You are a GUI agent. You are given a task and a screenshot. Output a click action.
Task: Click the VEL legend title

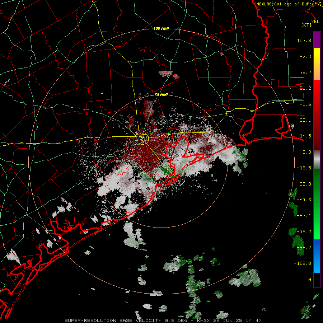(315, 22)
